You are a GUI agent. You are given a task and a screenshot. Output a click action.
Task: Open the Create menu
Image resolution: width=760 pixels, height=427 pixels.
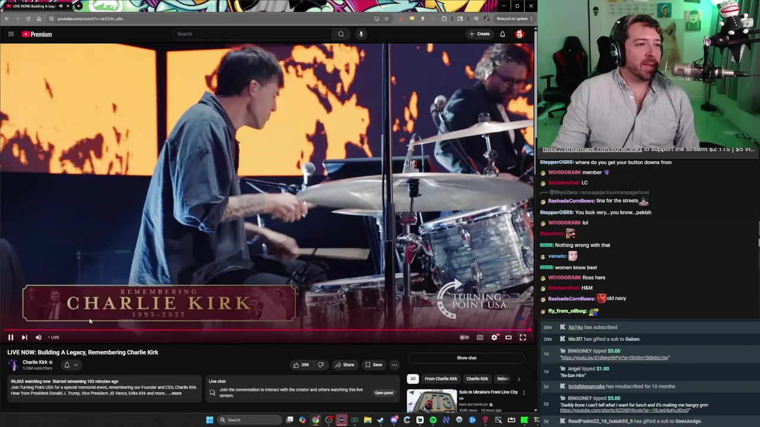tap(480, 34)
